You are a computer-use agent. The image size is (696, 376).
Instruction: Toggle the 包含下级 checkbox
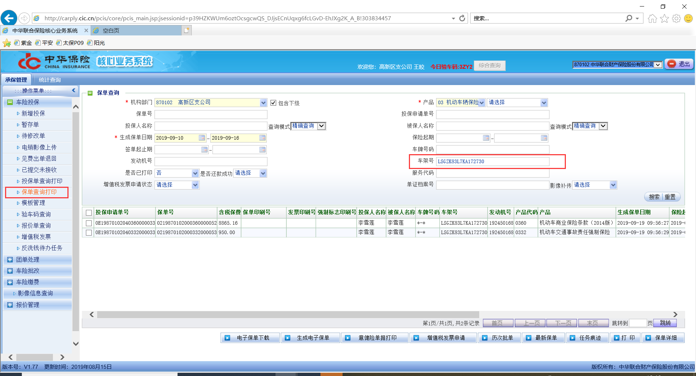pos(273,103)
